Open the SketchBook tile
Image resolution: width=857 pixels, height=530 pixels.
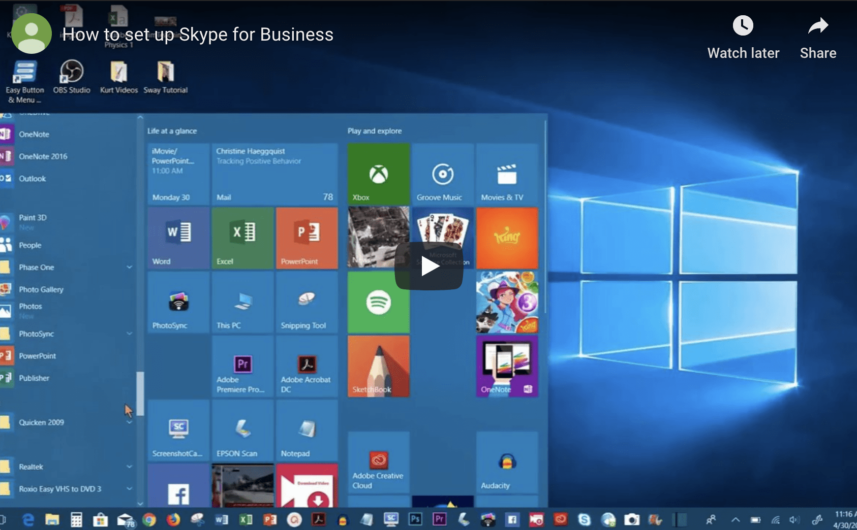click(x=379, y=366)
